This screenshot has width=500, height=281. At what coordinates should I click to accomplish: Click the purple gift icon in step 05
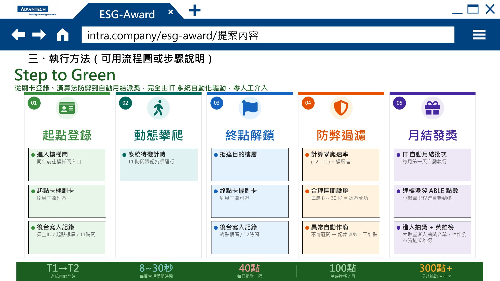pyautogui.click(x=433, y=108)
